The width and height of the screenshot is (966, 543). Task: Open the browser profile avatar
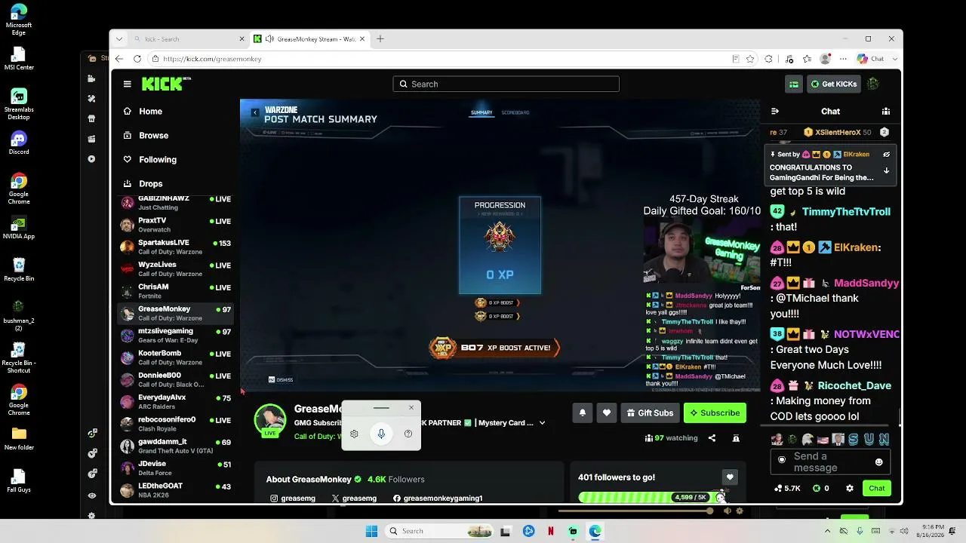pos(826,59)
